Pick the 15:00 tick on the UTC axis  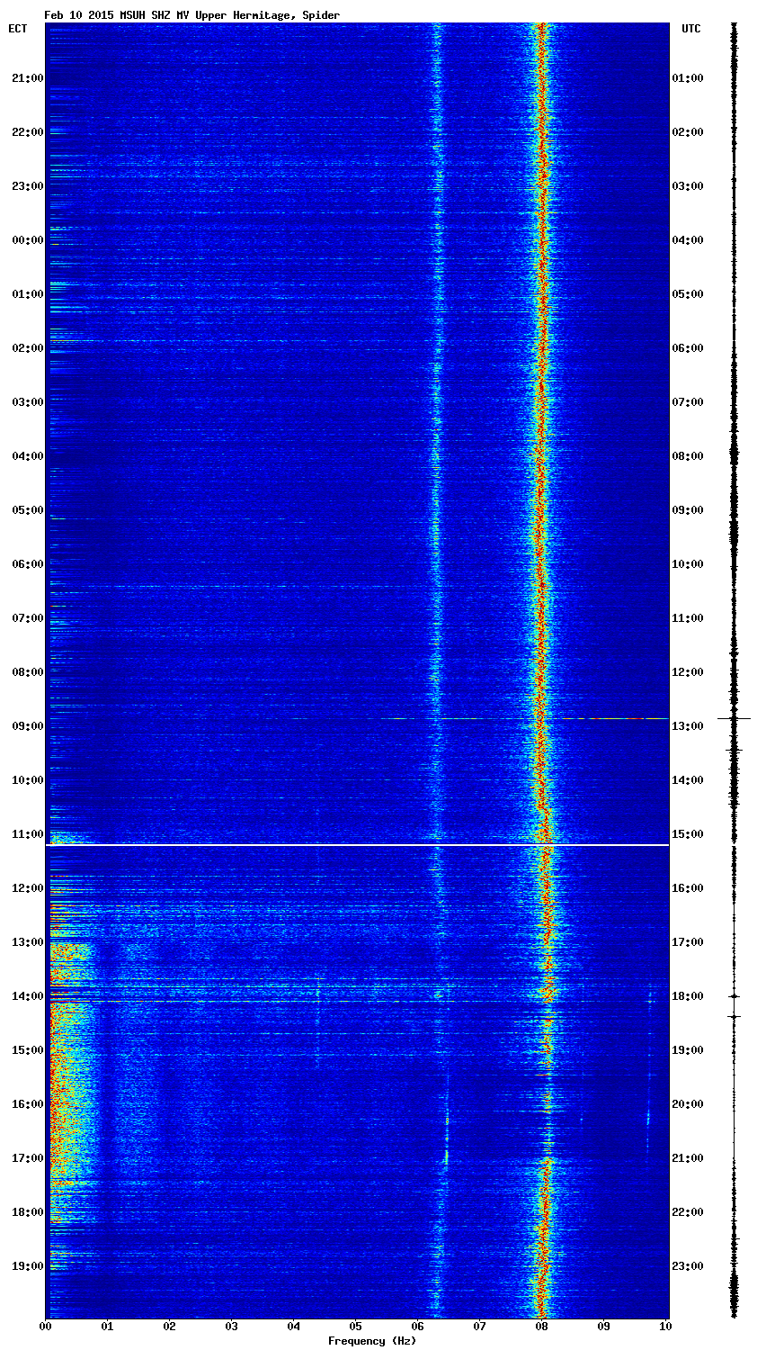click(x=688, y=834)
